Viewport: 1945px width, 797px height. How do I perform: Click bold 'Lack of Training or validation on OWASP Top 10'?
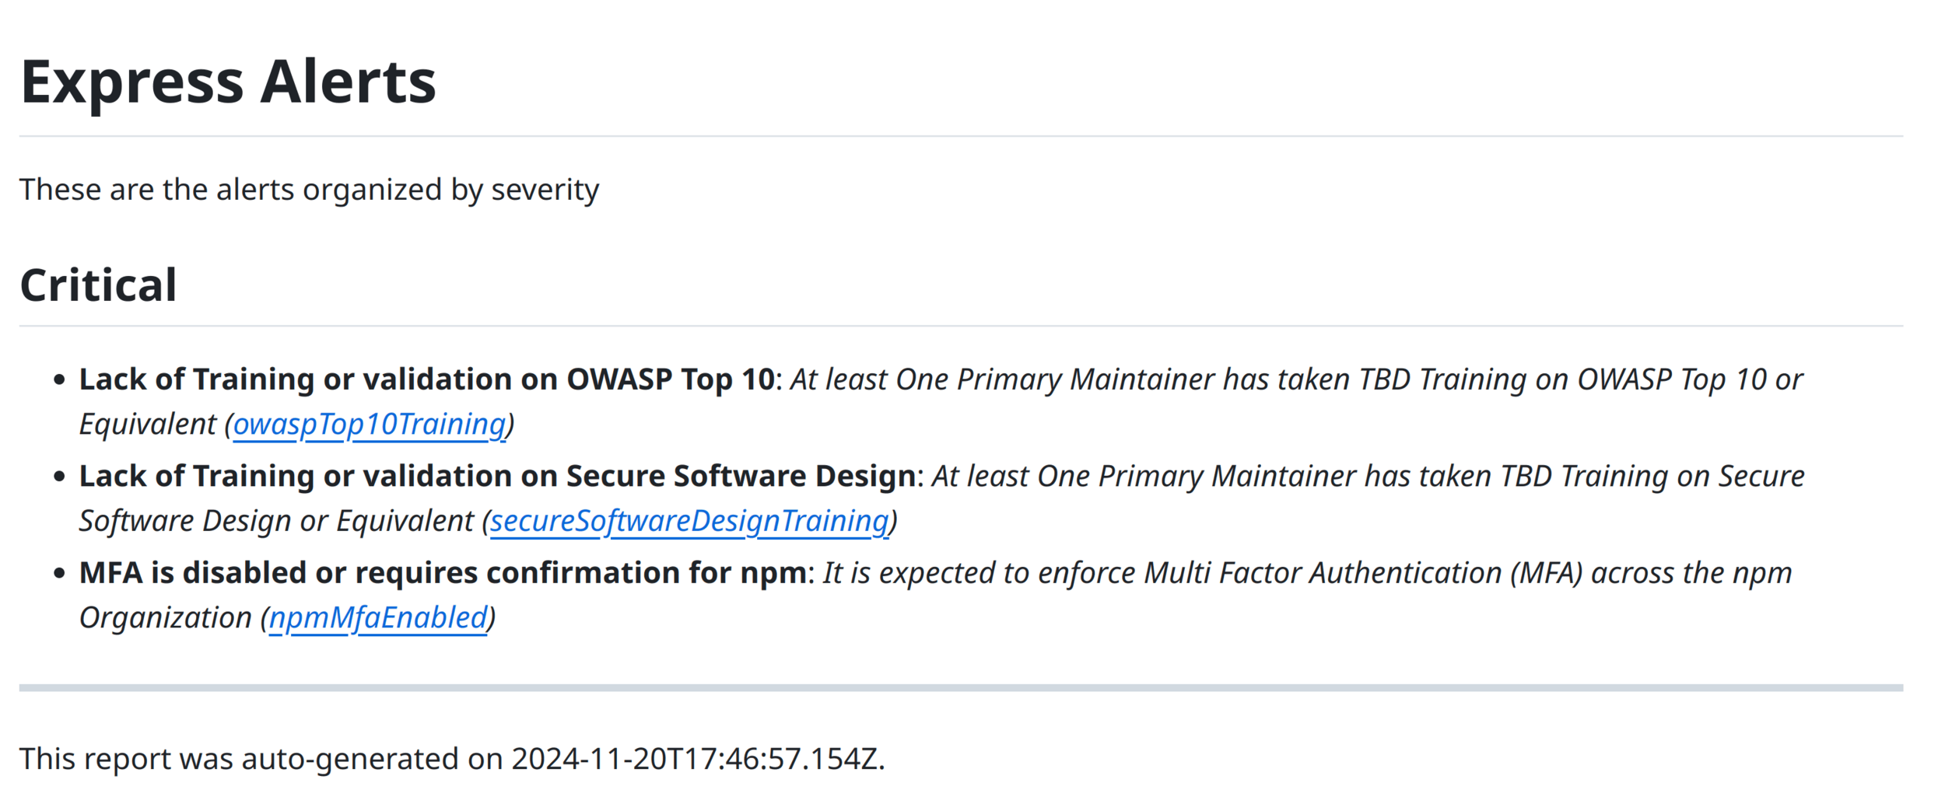click(427, 379)
